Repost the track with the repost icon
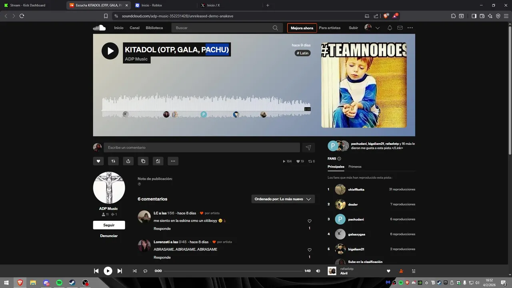 [113, 161]
